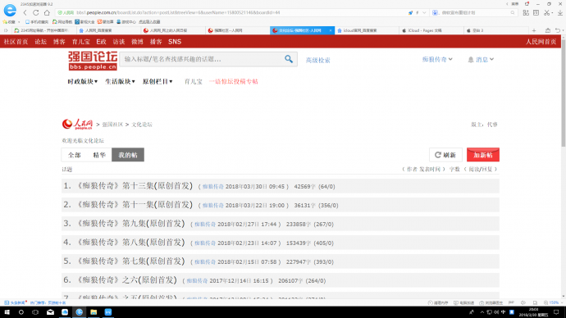Switch to 人民网_百度搜索 browser tab
This screenshot has height=318, width=566.
[x=107, y=30]
